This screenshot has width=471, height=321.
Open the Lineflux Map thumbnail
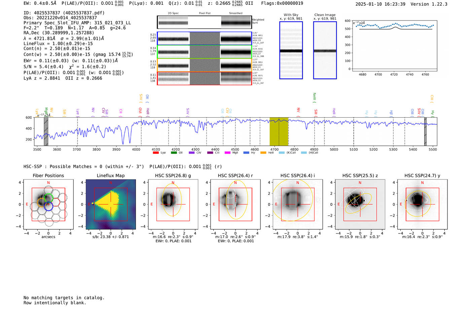pos(111,204)
